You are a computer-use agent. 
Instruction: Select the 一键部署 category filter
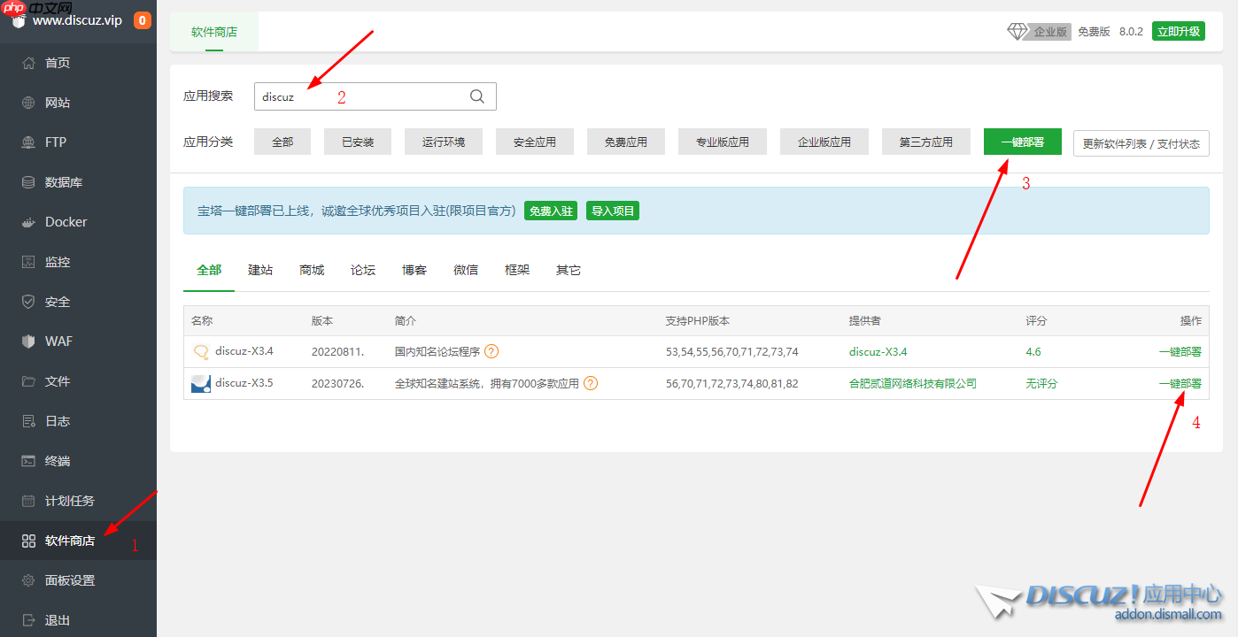click(1022, 142)
